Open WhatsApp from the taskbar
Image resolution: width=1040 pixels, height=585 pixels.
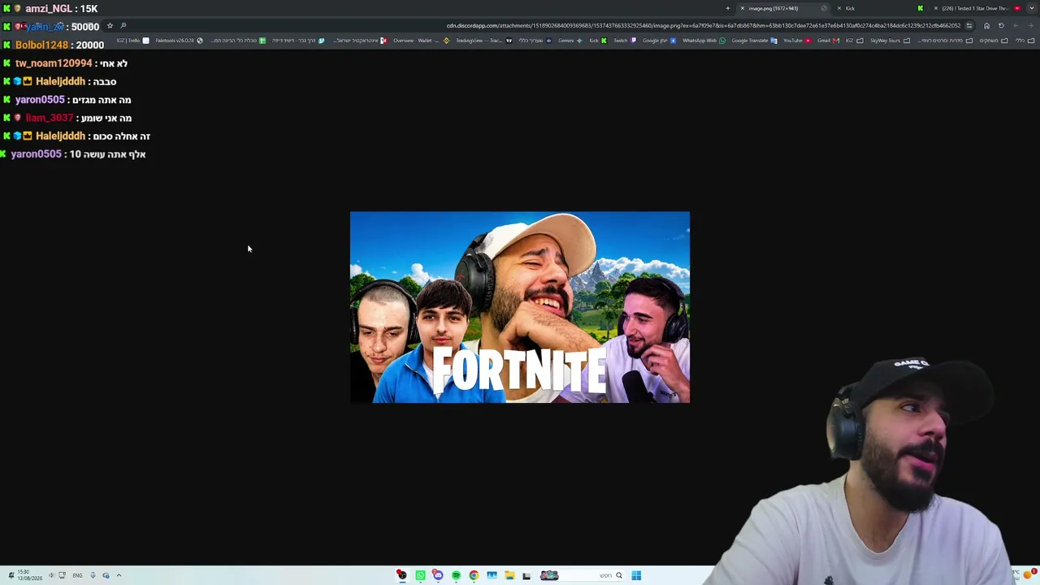pos(420,575)
